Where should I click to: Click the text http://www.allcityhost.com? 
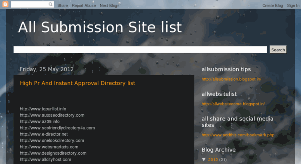pyautogui.click(x=45, y=160)
